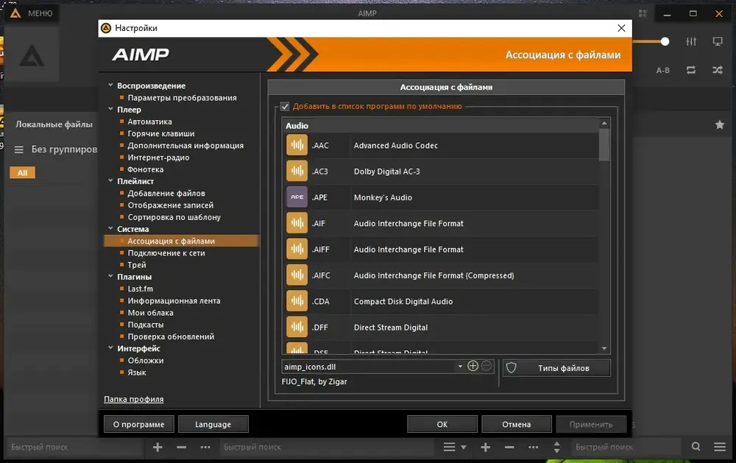736x463 pixels.
Task: Collapse Плеер tree section
Action: tap(111, 109)
